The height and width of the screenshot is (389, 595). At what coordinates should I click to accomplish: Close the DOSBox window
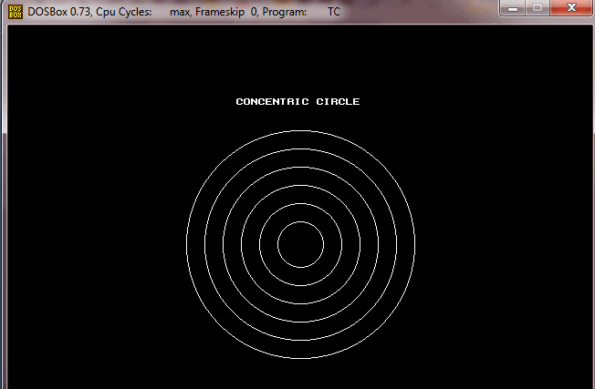pyautogui.click(x=570, y=8)
